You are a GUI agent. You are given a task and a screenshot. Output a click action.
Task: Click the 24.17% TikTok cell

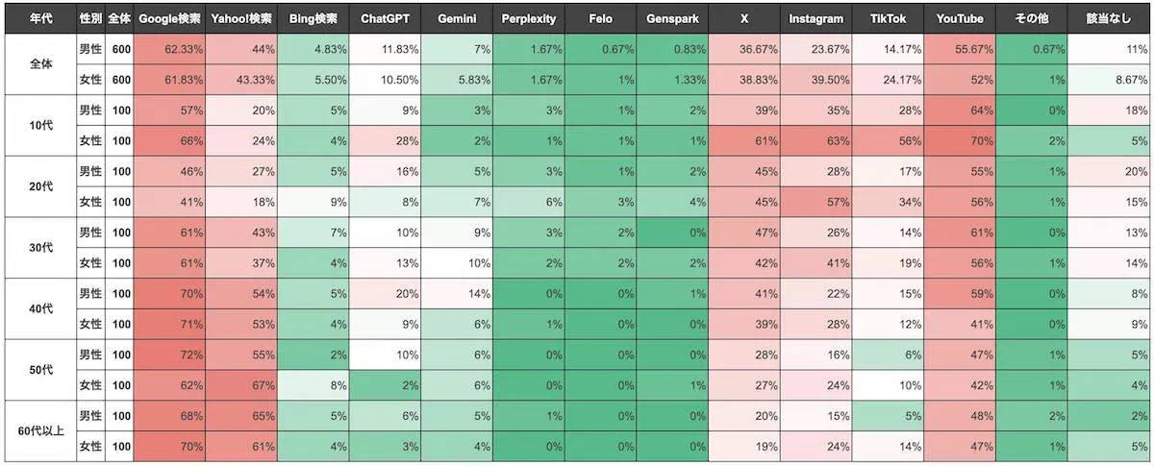click(888, 80)
